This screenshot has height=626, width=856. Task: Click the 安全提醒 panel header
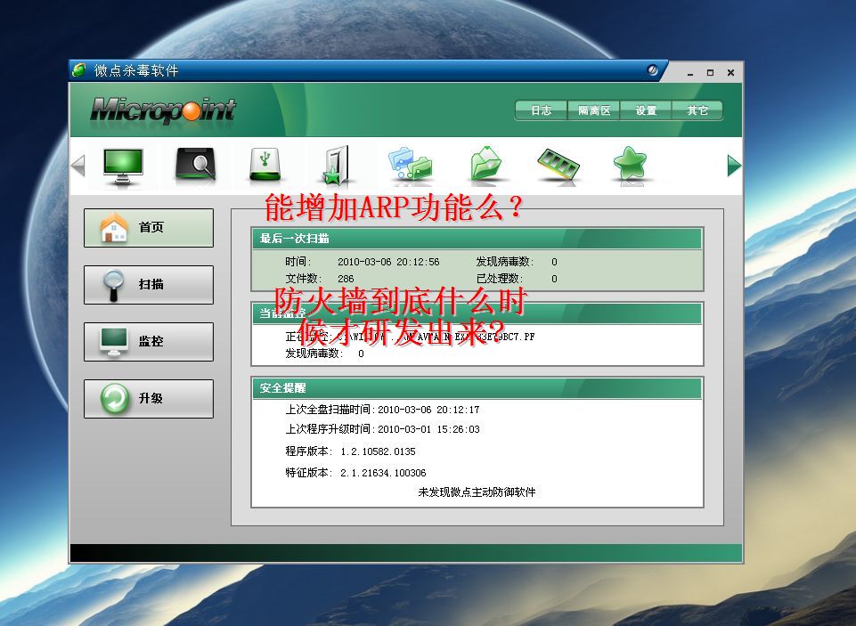[477, 388]
